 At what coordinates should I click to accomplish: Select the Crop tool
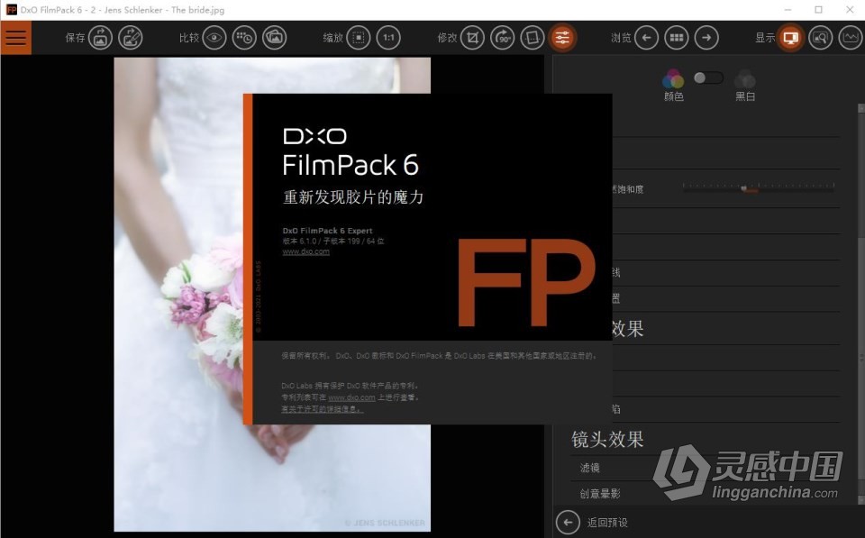pyautogui.click(x=473, y=38)
